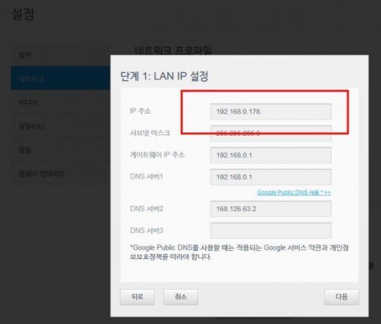Click the 게이트웨이 IP 주소 label
This screenshot has width=381, height=324.
[x=157, y=155]
